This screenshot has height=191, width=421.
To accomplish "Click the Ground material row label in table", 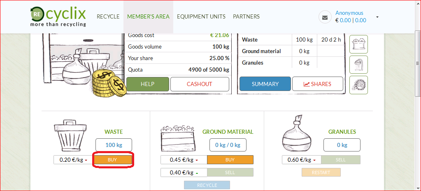I will click(261, 51).
